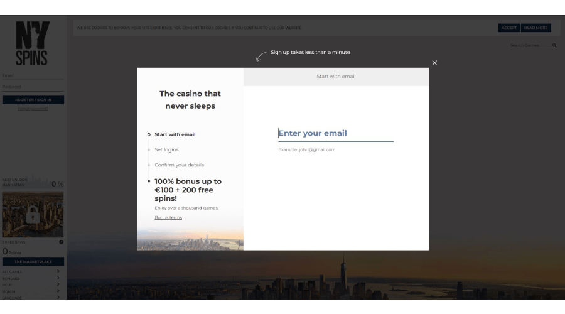Click the NY Spins logo
The width and height of the screenshot is (565, 314).
[33, 43]
